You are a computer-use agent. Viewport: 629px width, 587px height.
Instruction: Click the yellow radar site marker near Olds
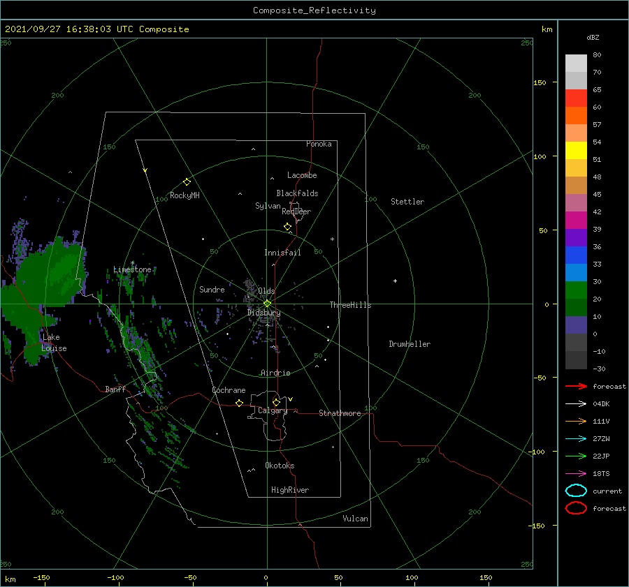(x=267, y=304)
